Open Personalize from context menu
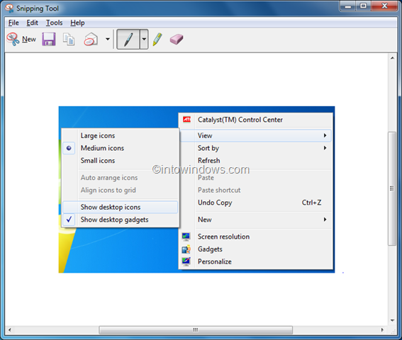Image resolution: width=402 pixels, height=340 pixels. 256,261
